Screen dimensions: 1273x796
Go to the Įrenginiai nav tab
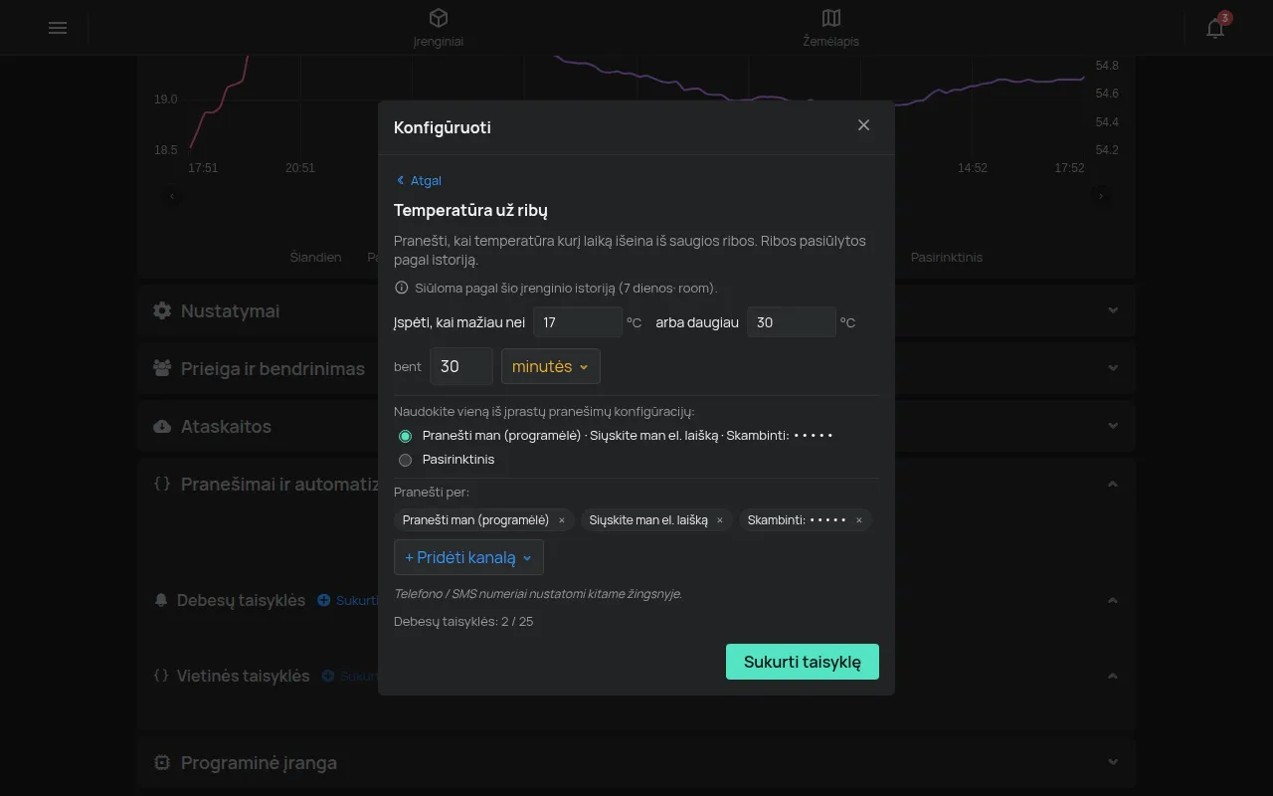coord(439,27)
